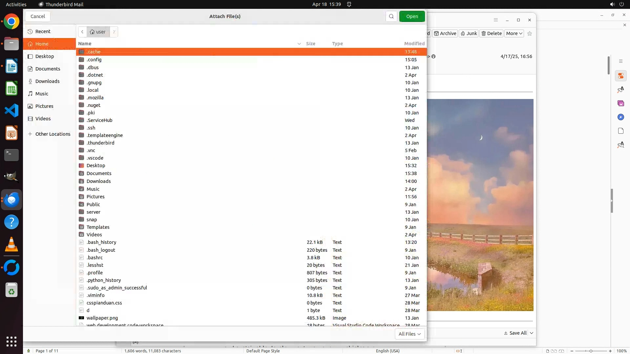Sort files by Modified column
Image resolution: width=630 pixels, height=354 pixels.
tap(414, 44)
